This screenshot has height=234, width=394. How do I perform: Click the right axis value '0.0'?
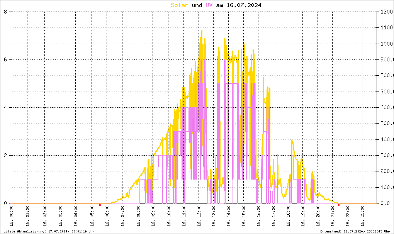(385, 203)
